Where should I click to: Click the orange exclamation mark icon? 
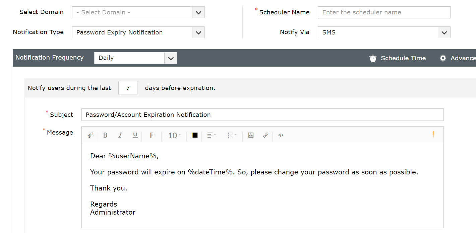433,135
